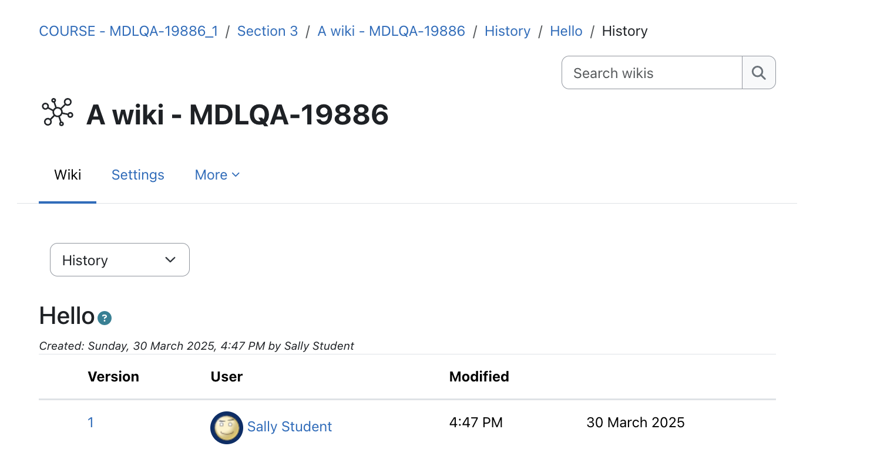This screenshot has height=473, width=887.
Task: Click the Modified column header
Action: tap(479, 377)
